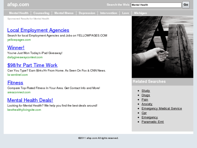This screenshot has width=197, height=148.
Task: Select the Michigan nav item
Action: coord(140,13)
